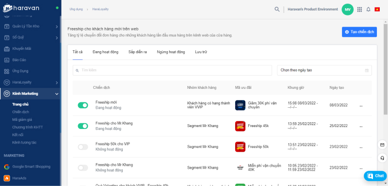Click the Freeship 45k voucher thumbnail

click(240, 126)
